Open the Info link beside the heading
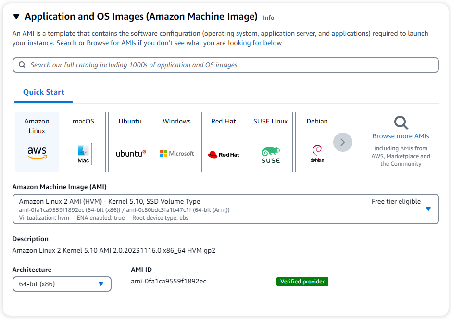 coord(268,18)
